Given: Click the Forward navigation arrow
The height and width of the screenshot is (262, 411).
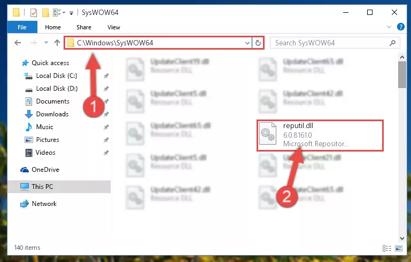Looking at the screenshot, I should pos(34,43).
